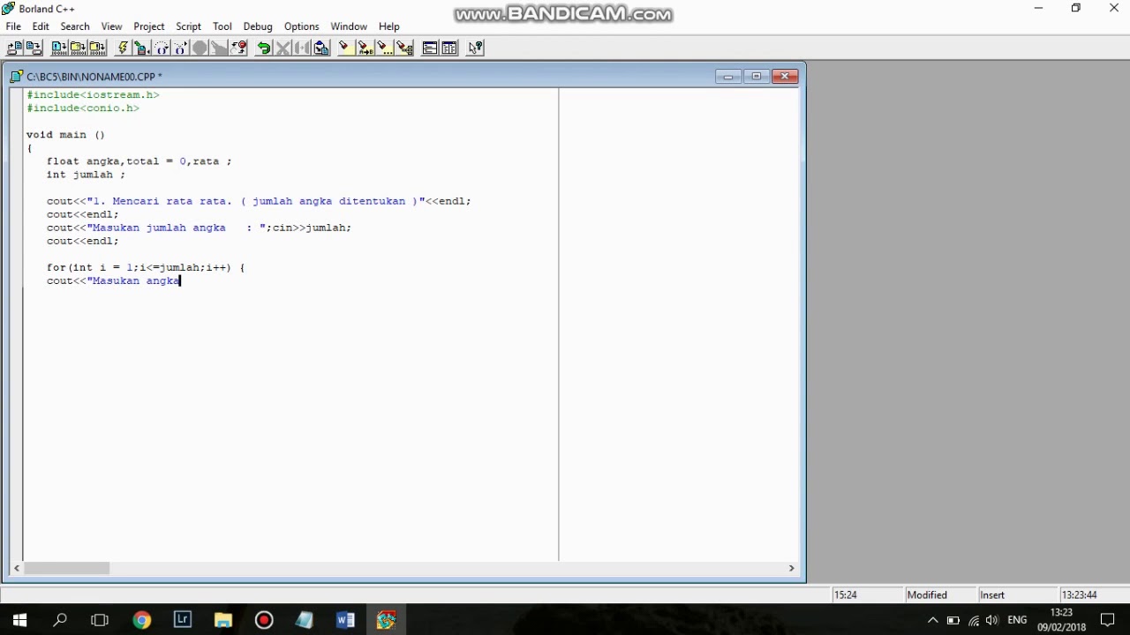Open File Explorer from the taskbar
1130x635 pixels.
tap(222, 620)
